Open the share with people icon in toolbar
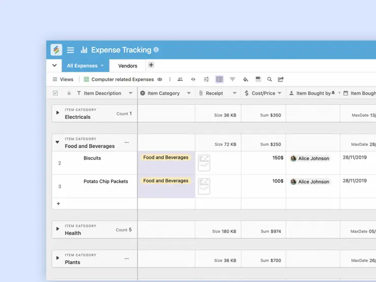This screenshot has height=282, width=376. pyautogui.click(x=180, y=79)
